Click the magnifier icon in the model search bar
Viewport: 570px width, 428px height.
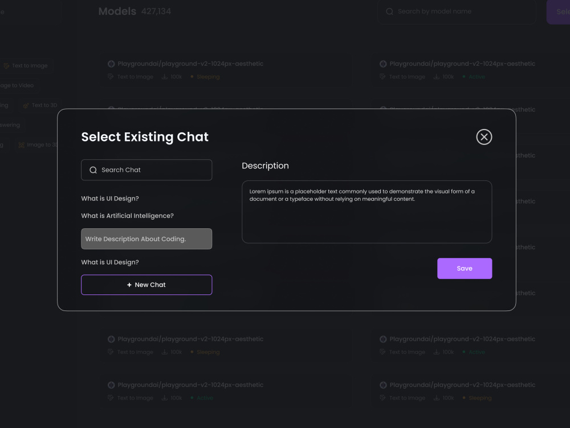[x=390, y=11]
